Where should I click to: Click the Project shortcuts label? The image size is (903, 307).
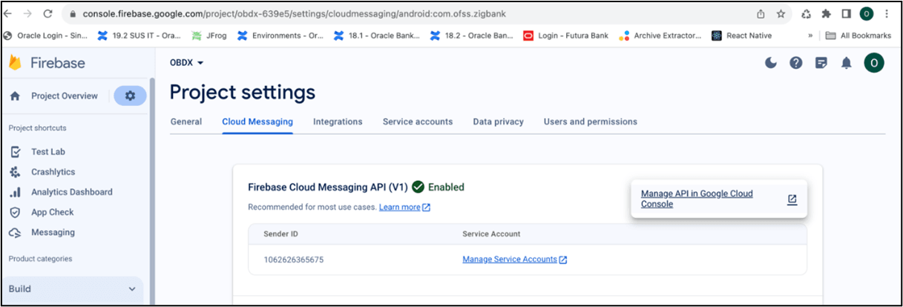coord(37,128)
